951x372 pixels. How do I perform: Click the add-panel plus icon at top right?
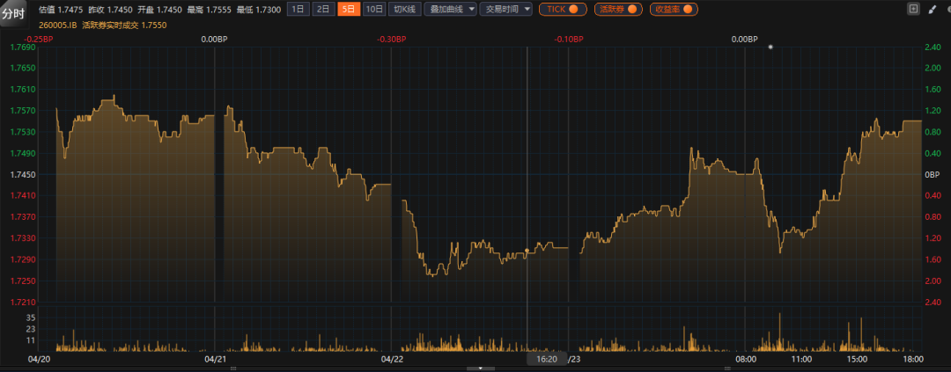click(913, 9)
